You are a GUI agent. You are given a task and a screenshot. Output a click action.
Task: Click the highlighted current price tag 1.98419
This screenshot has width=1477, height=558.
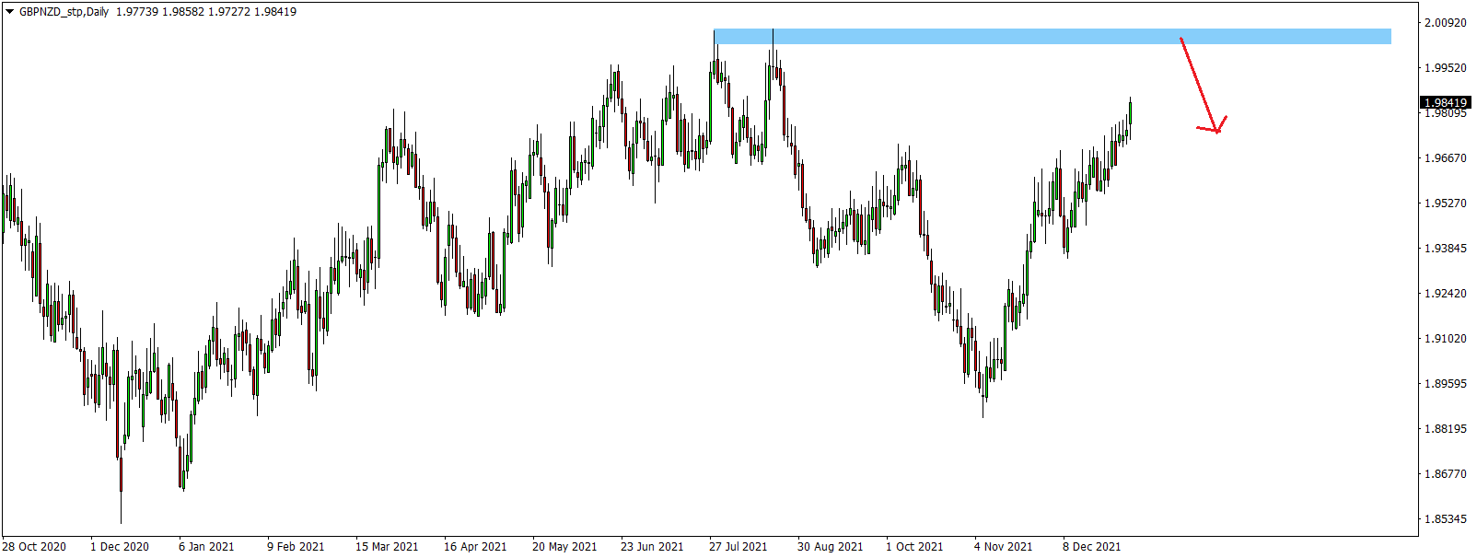(1446, 103)
